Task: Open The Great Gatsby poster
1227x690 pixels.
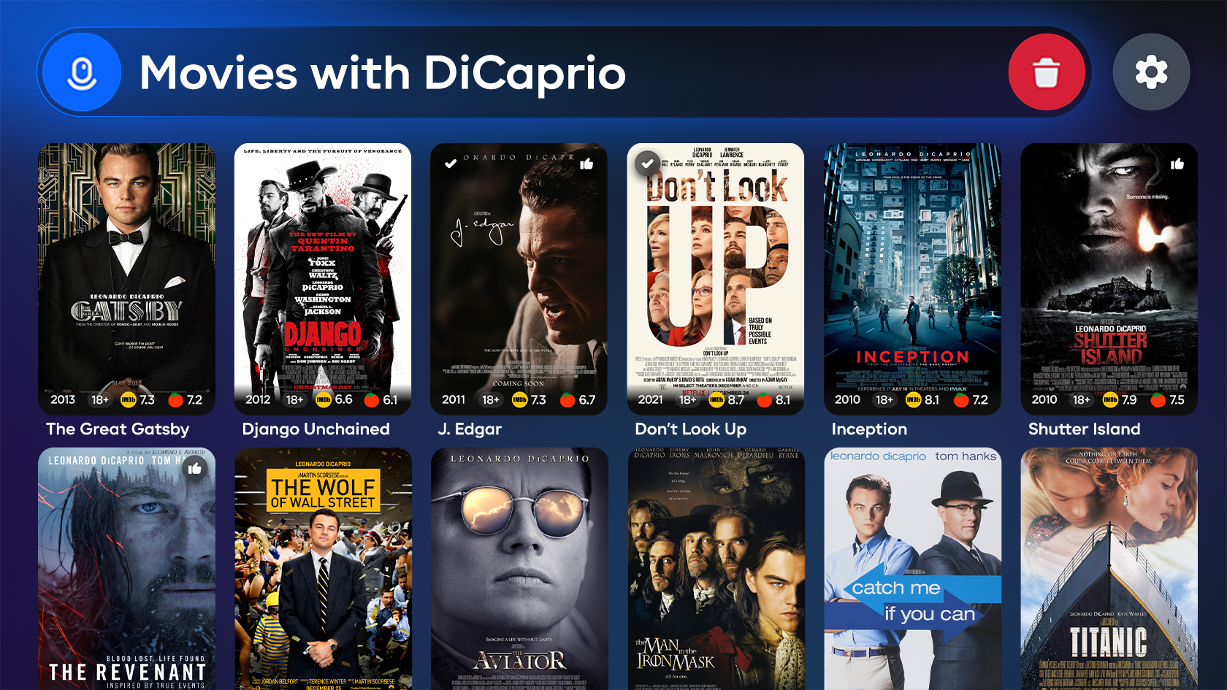Action: point(126,279)
